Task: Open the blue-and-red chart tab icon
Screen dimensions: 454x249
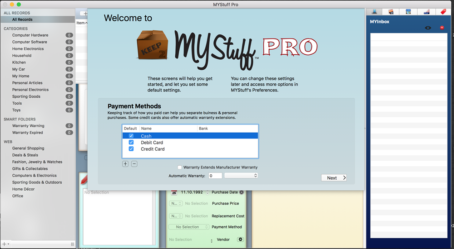Action: pyautogui.click(x=426, y=12)
